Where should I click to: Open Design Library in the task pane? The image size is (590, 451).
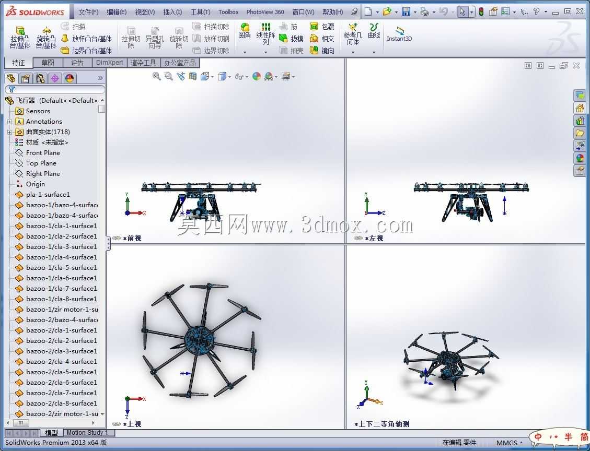pos(580,121)
